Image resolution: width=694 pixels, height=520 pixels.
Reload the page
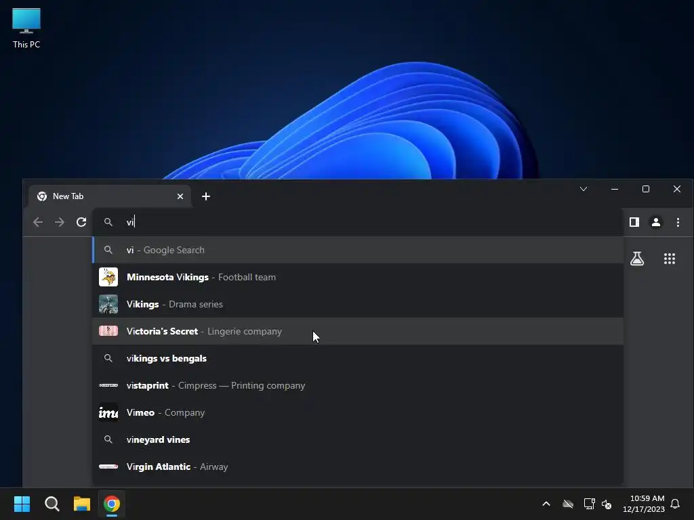81,222
